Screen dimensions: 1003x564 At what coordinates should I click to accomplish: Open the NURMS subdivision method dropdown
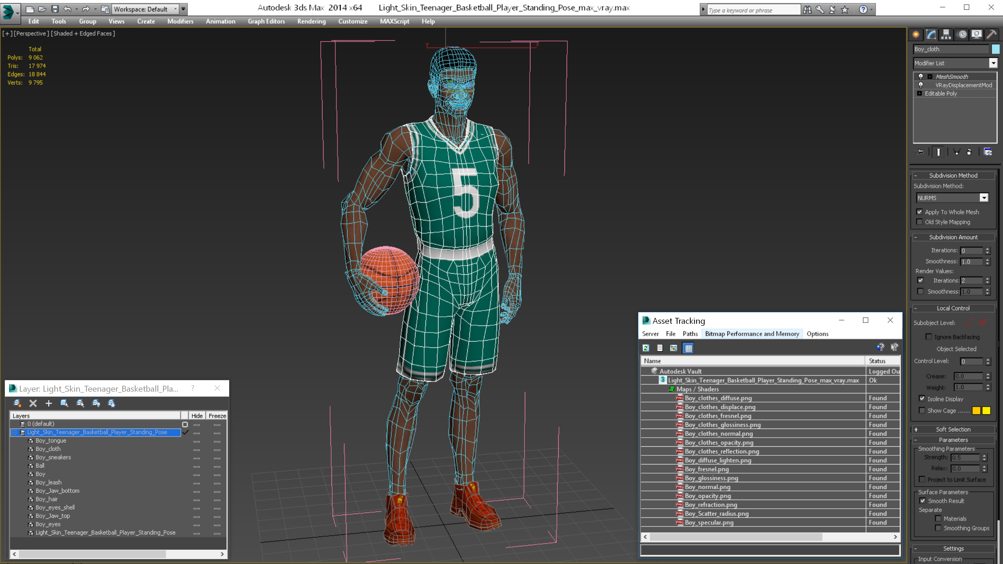tap(984, 198)
